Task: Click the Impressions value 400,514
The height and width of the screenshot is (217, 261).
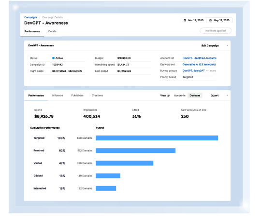Action: pos(92,116)
